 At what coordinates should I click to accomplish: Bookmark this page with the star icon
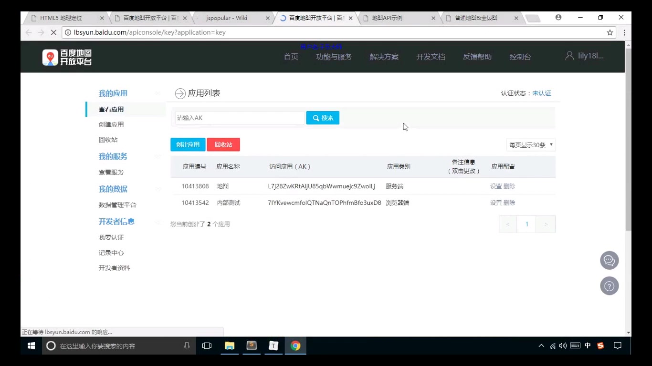[x=610, y=32]
